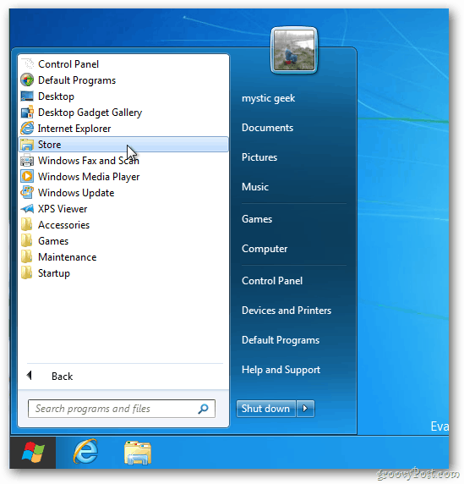Click the XPS Viewer label

tap(63, 209)
